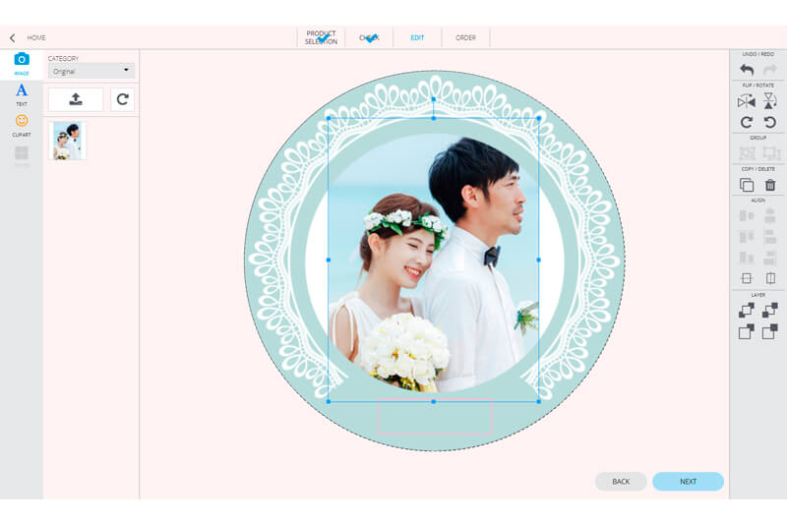Open the Text tool in sidebar
Screen dimensions: 787x524
point(22,93)
